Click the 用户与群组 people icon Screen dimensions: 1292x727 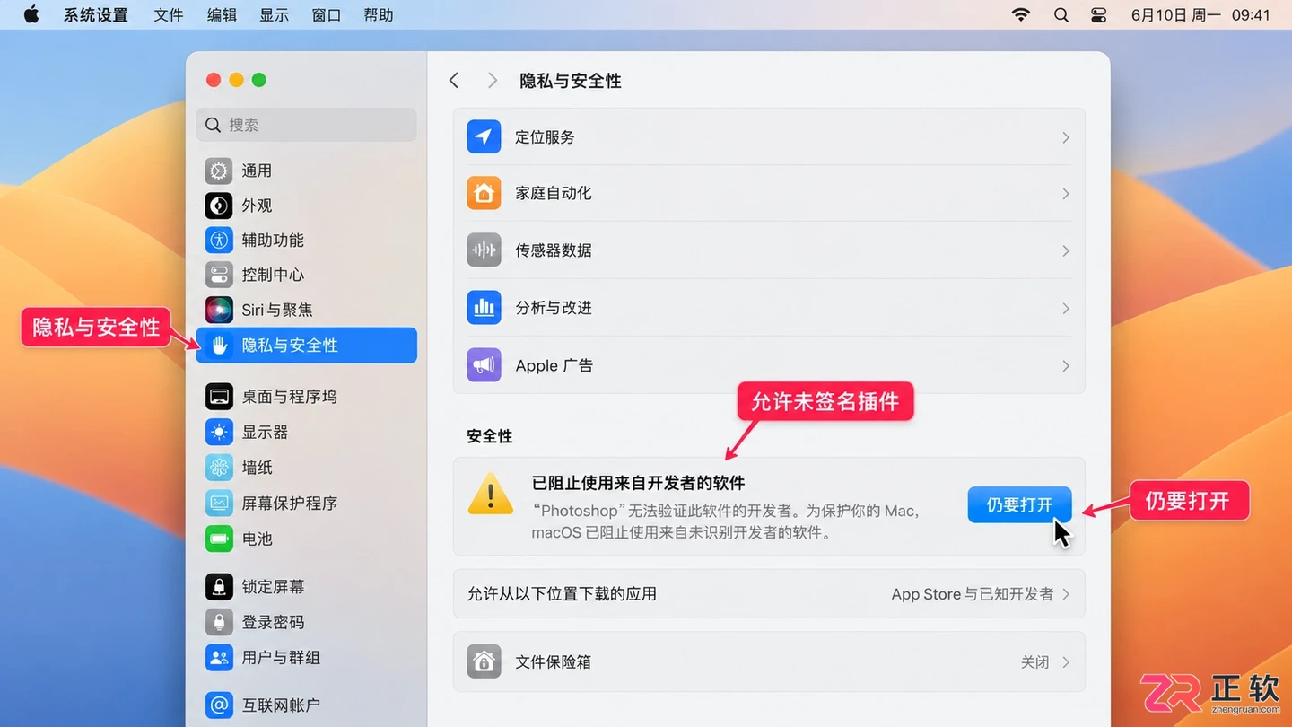tap(219, 657)
